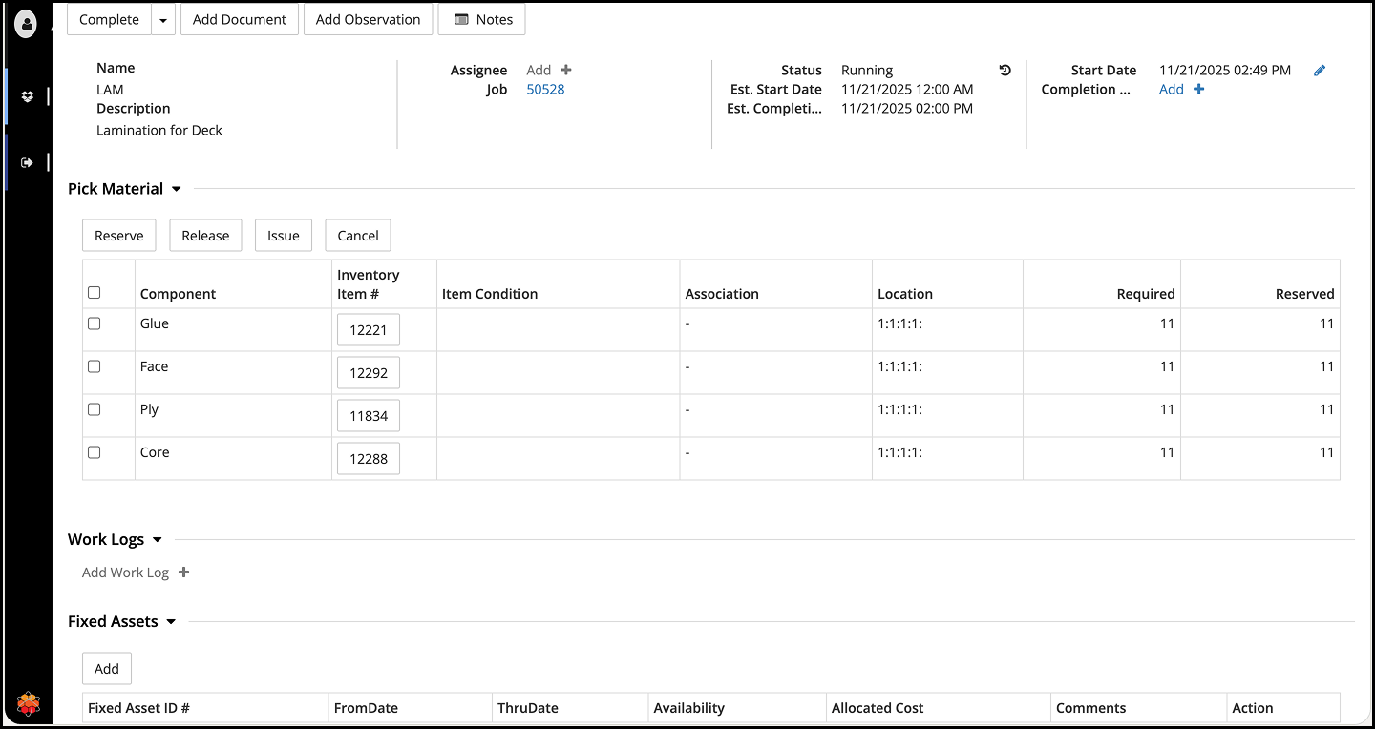Collapse the Pick Material section
1375x729 pixels.
(x=177, y=189)
